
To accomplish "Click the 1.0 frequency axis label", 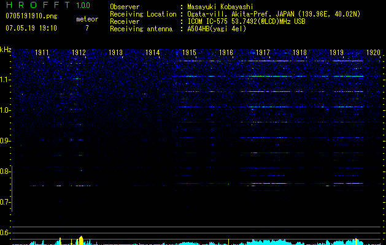I will (5, 110).
